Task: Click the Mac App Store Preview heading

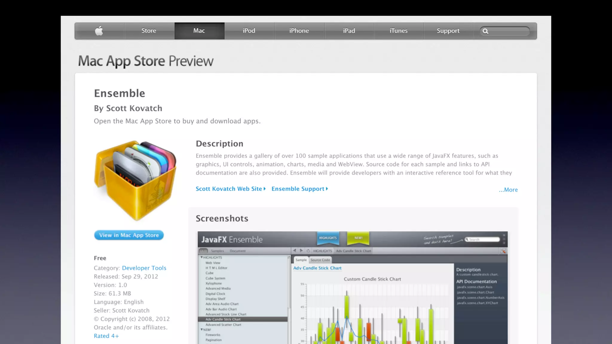Action: [x=146, y=61]
